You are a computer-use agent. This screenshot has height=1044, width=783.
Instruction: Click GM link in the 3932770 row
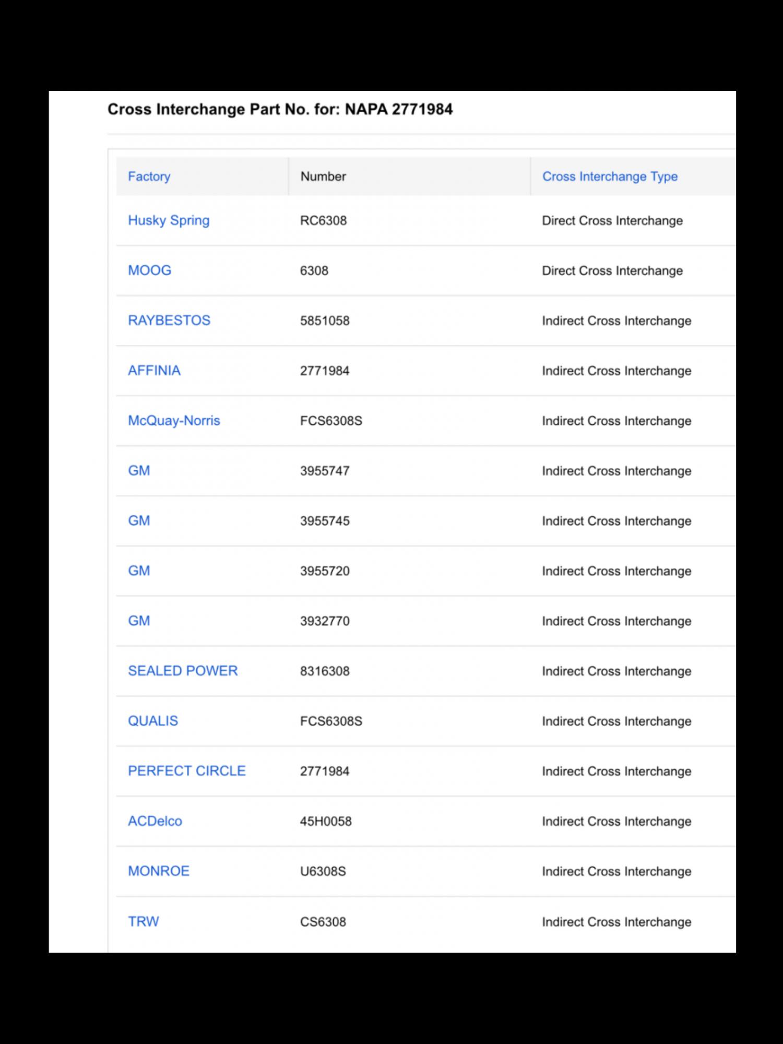(139, 621)
